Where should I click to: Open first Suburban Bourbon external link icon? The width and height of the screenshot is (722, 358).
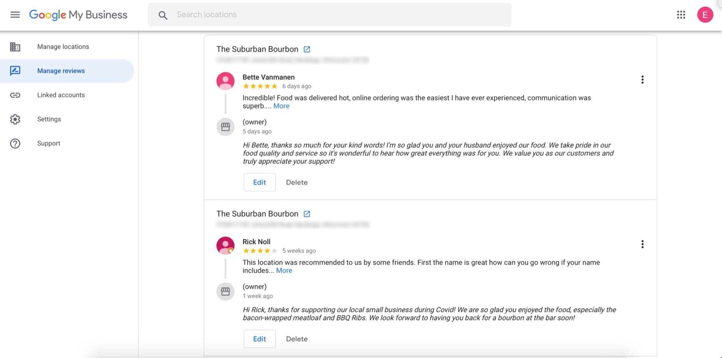pos(307,49)
